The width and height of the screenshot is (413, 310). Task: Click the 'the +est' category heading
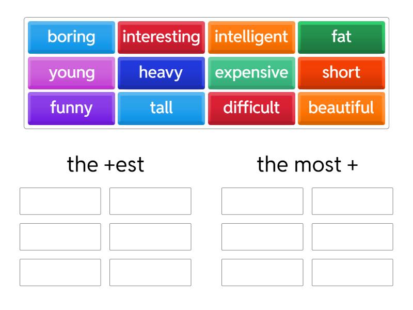click(105, 164)
